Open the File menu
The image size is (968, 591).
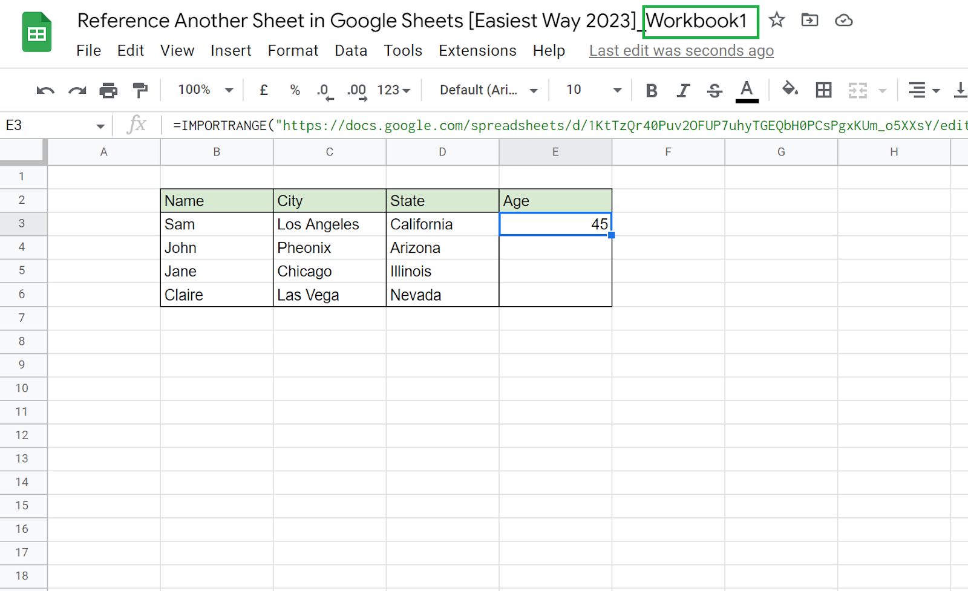[89, 51]
